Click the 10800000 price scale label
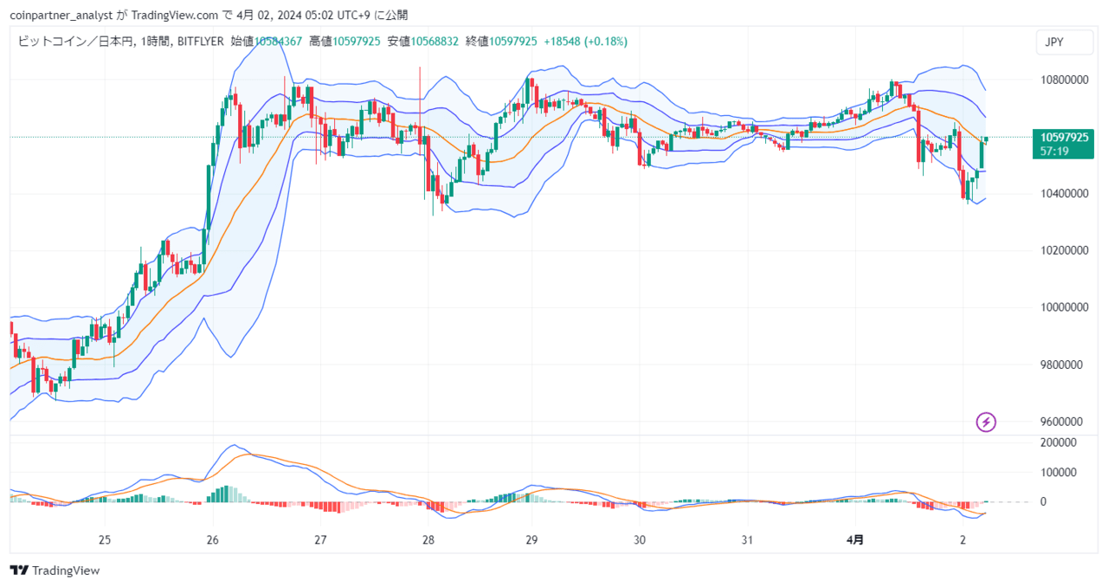The height and width of the screenshot is (587, 1108). pos(1064,80)
